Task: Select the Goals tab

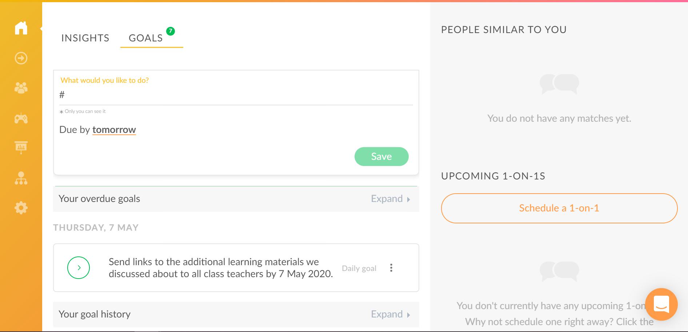Action: coord(146,38)
